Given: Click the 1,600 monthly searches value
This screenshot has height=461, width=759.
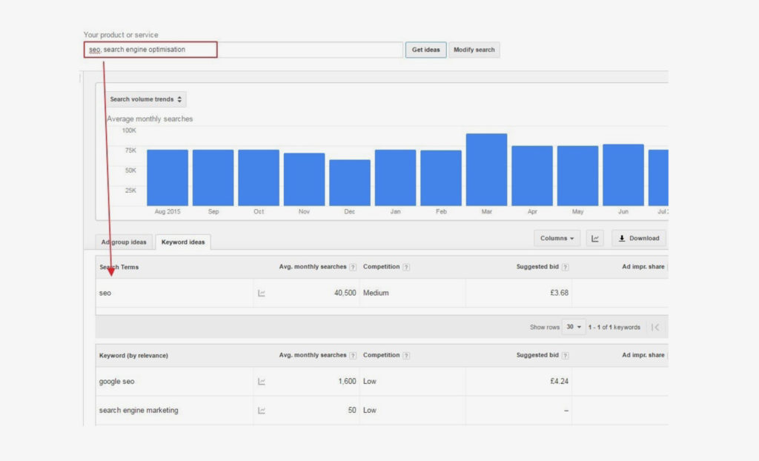Looking at the screenshot, I should pos(347,381).
